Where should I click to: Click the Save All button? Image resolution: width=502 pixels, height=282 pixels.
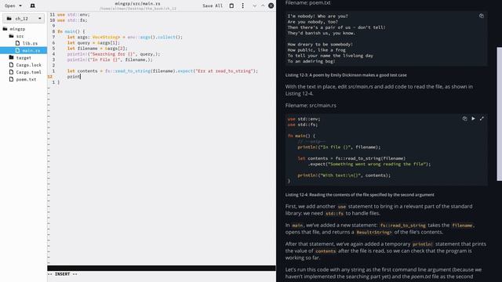[x=213, y=5]
